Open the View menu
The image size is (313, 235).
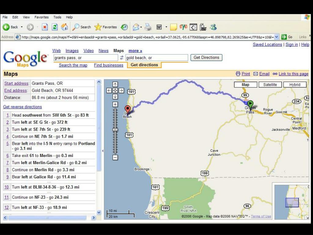coord(26,17)
